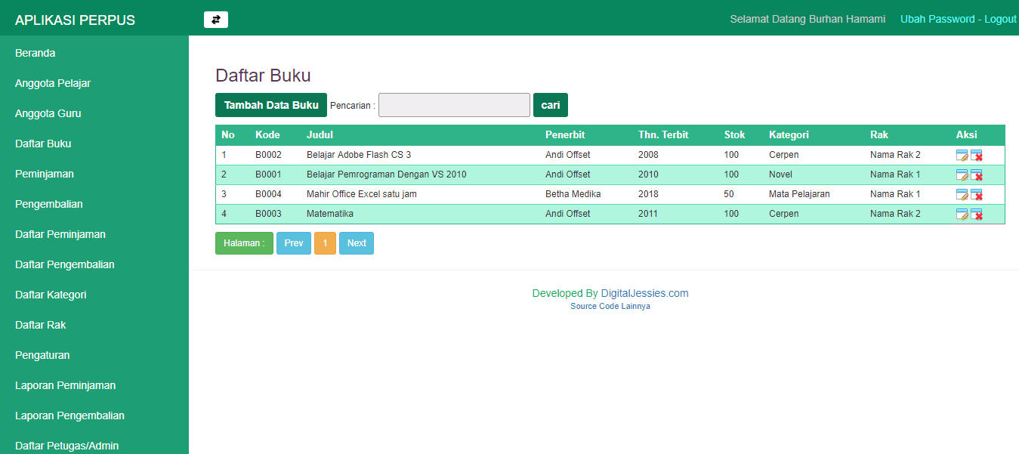Toggle the sidebar with the swap arrows icon
1019x454 pixels.
(x=215, y=20)
